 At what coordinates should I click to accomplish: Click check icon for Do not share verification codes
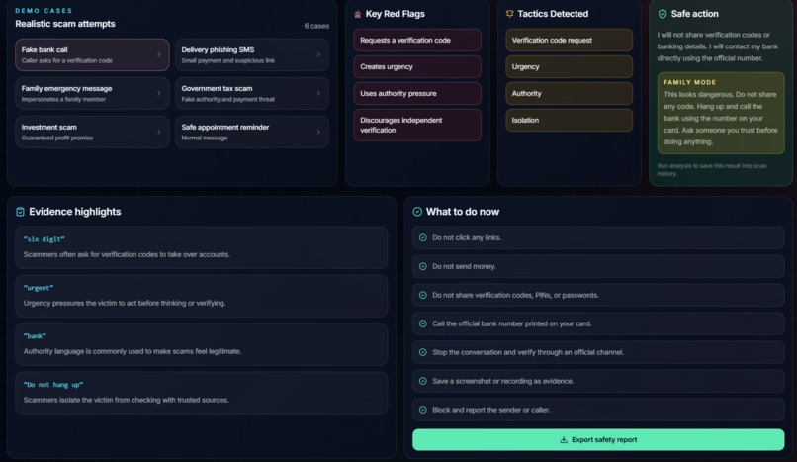click(x=422, y=295)
